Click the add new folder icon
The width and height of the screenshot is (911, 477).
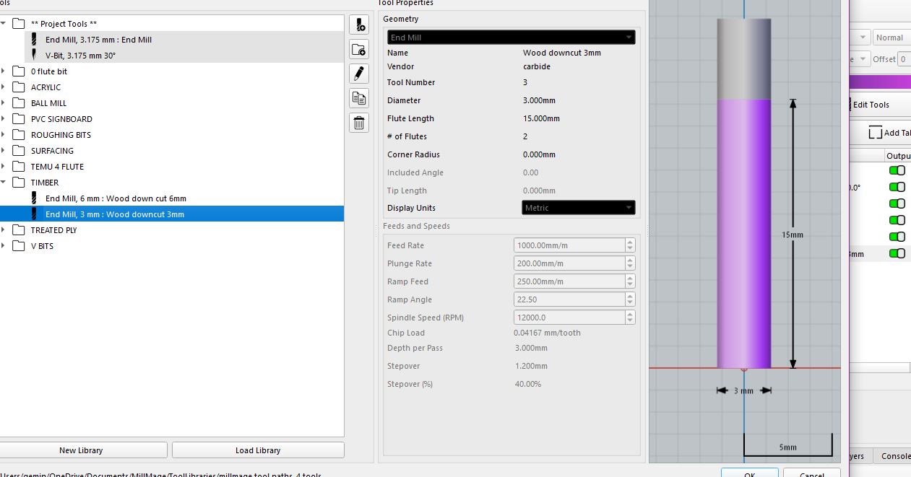pos(358,50)
